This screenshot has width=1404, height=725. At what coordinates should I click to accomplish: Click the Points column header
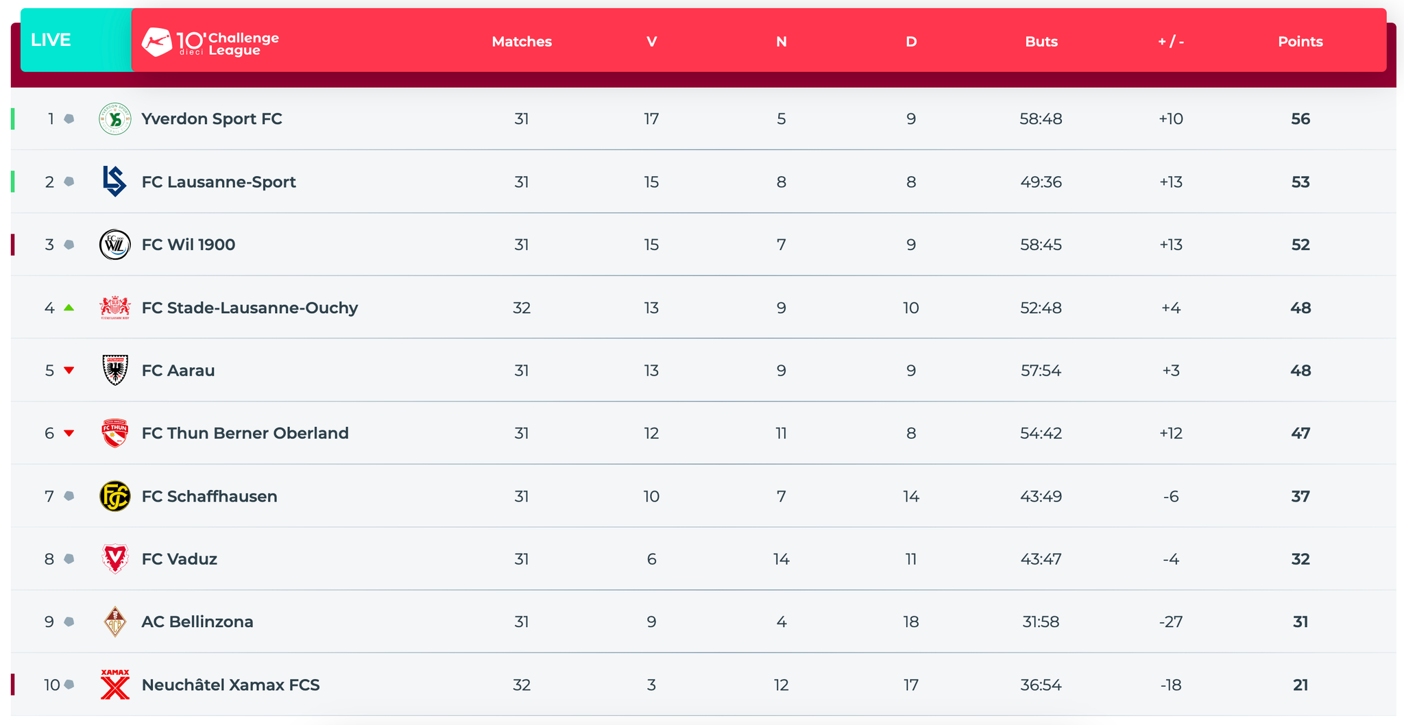[x=1300, y=41]
